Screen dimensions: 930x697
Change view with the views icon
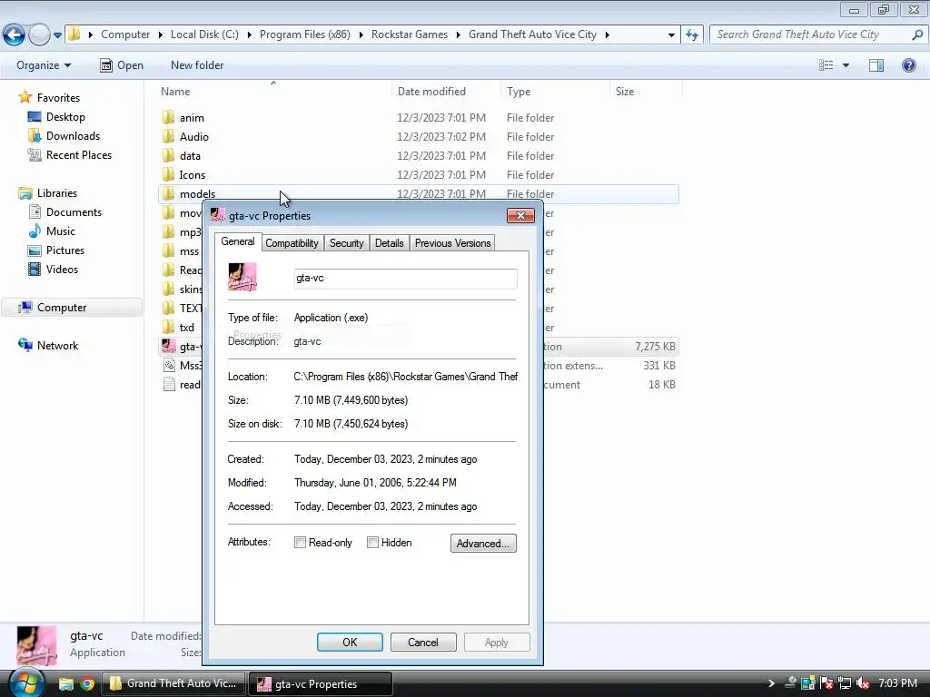pos(826,65)
